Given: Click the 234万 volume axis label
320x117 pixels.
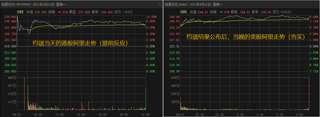Looking at the screenshot, I should 12,94.
